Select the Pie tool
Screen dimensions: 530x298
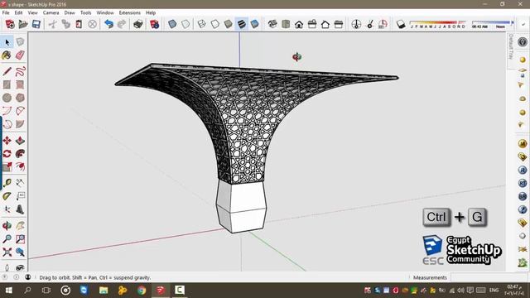pos(20,124)
